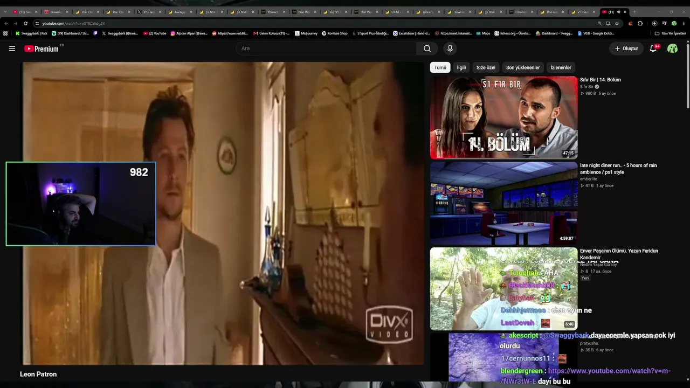Click the 'late night diner run' title
Viewport: 690px width, 388px height.
618,169
